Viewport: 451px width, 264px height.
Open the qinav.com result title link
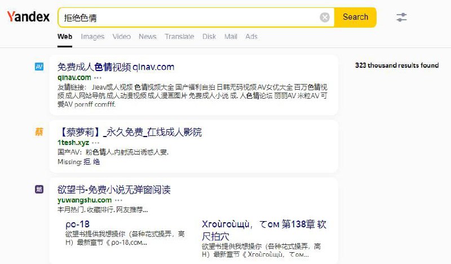coord(116,67)
